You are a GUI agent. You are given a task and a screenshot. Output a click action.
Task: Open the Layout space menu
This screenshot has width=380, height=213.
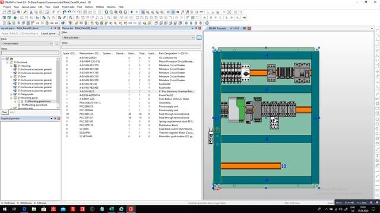click(x=28, y=7)
